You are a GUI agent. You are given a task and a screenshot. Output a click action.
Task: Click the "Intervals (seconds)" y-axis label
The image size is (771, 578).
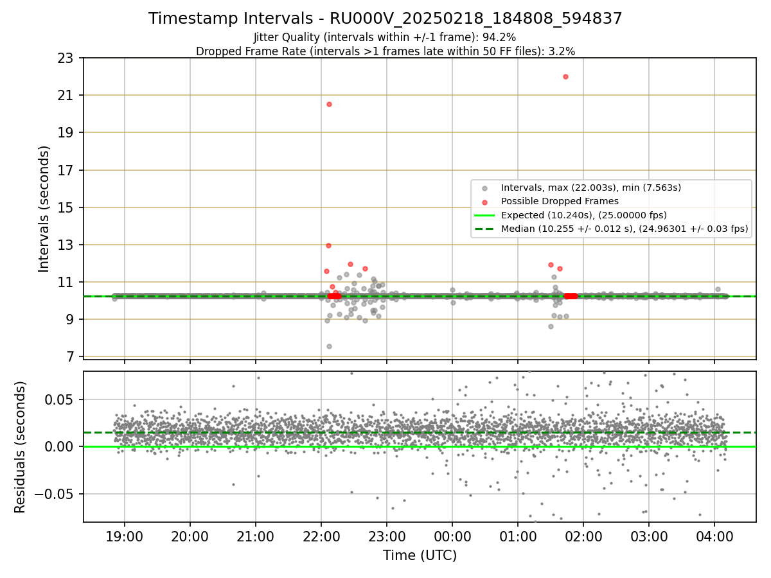[x=44, y=209]
